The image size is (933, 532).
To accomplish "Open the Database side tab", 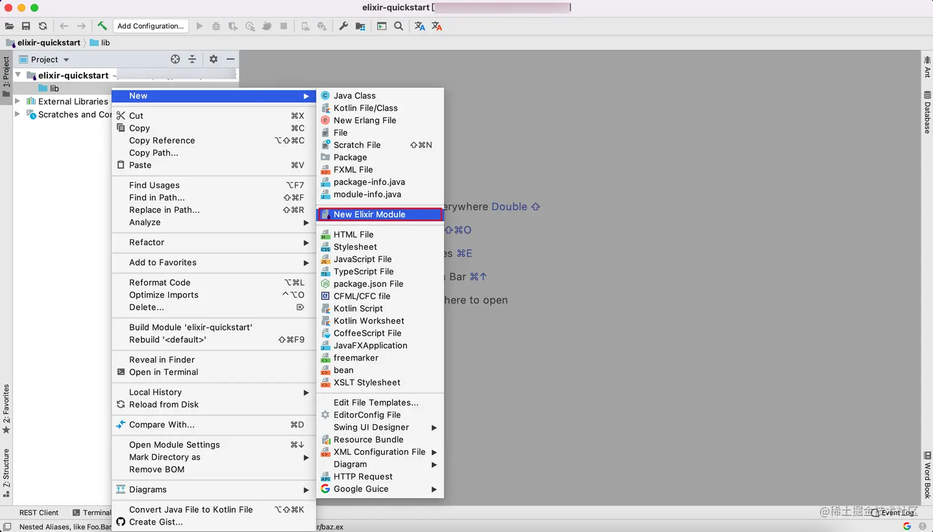I will [x=927, y=112].
